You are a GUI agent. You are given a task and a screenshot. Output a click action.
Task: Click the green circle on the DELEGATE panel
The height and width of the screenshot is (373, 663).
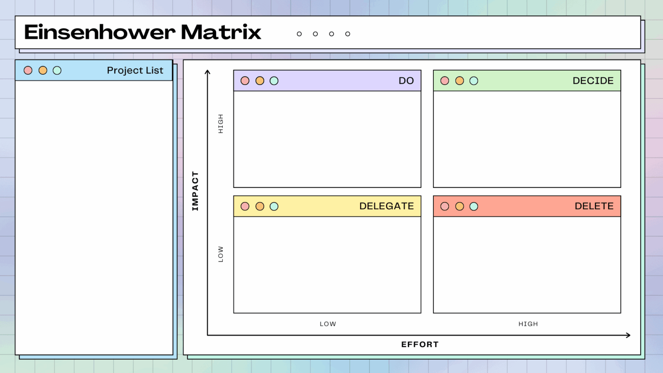pos(274,206)
